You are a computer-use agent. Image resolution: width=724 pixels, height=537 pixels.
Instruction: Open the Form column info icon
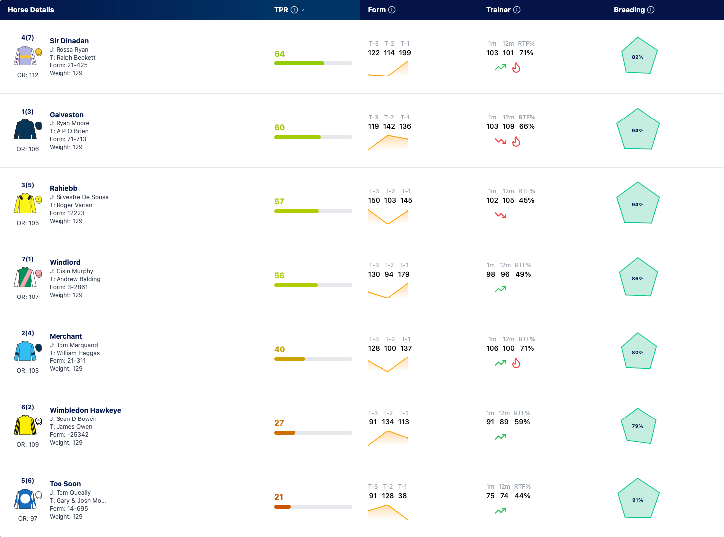point(392,10)
